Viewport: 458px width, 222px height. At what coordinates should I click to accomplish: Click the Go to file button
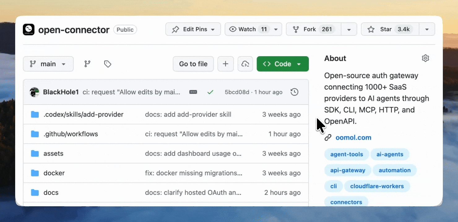click(x=193, y=64)
